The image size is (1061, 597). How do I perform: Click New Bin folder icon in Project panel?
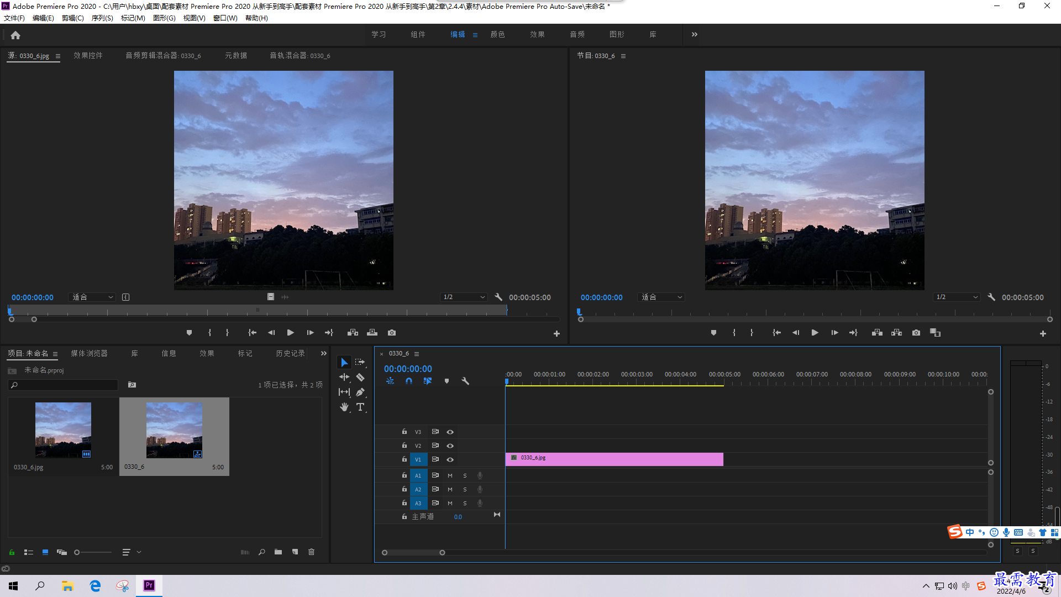coord(278,552)
